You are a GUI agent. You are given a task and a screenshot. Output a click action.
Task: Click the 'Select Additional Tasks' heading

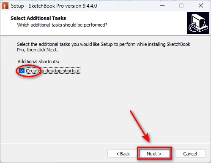click(x=38, y=18)
